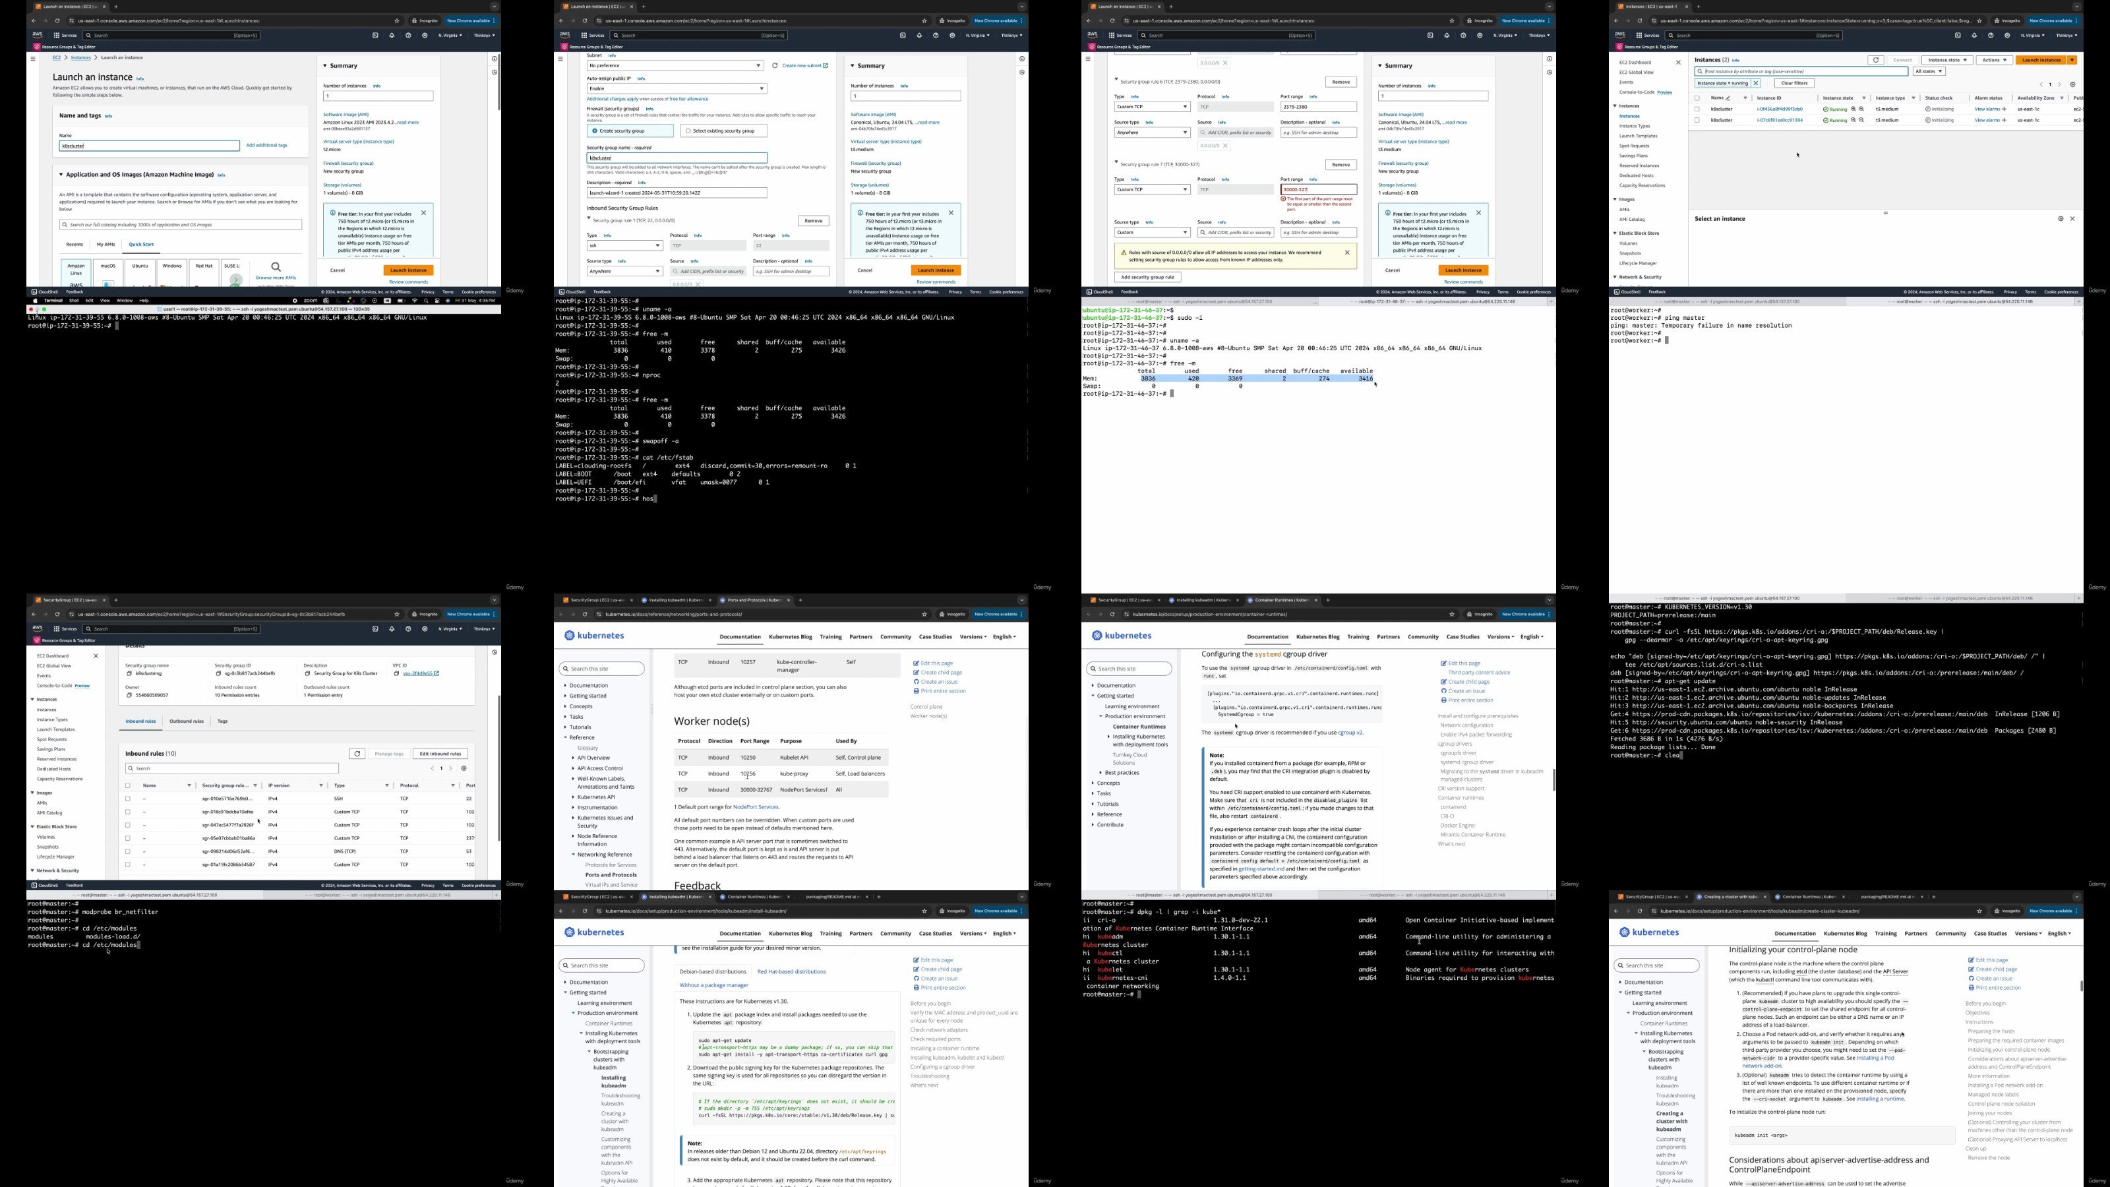Viewport: 2110px width, 1187px height.
Task: Select all instances header checkbox
Action: pyautogui.click(x=1697, y=98)
